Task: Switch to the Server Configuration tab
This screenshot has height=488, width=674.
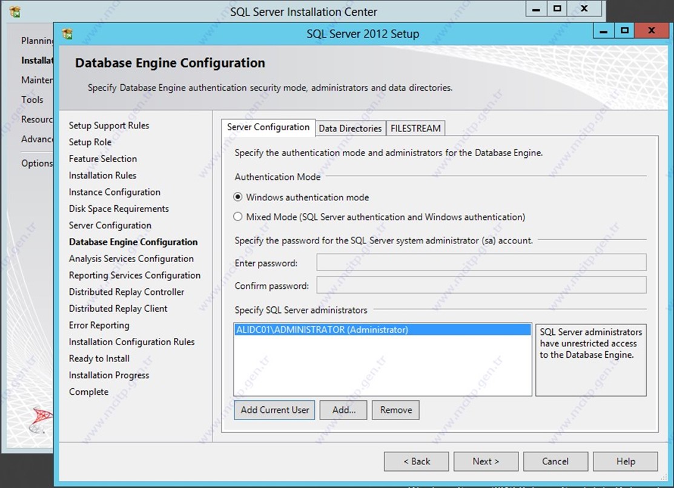Action: tap(268, 127)
